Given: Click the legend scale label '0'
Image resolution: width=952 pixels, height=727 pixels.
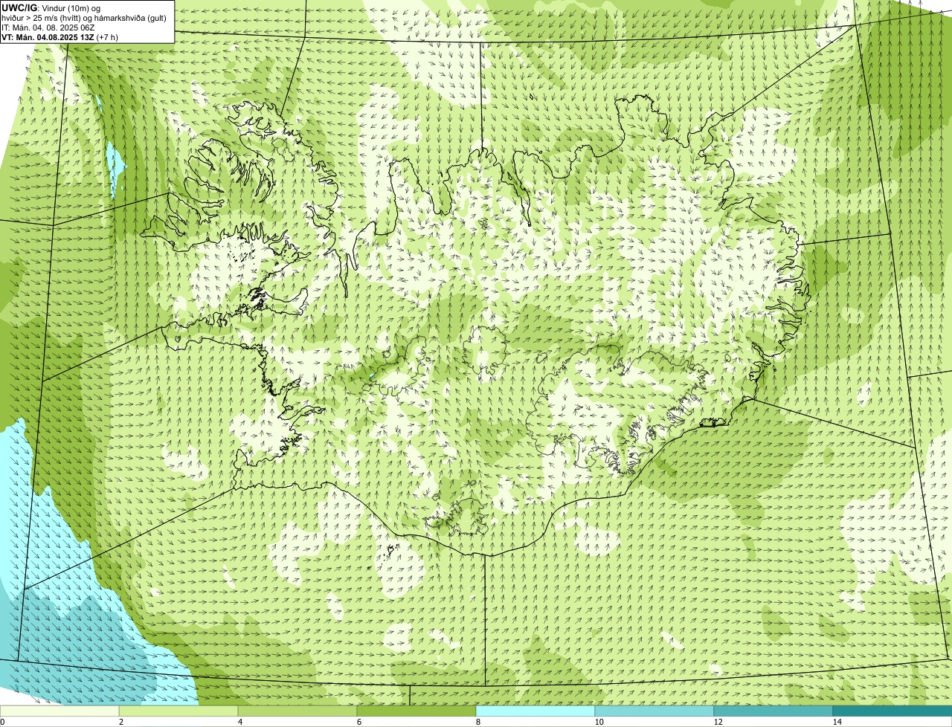Looking at the screenshot, I should click(x=2, y=722).
